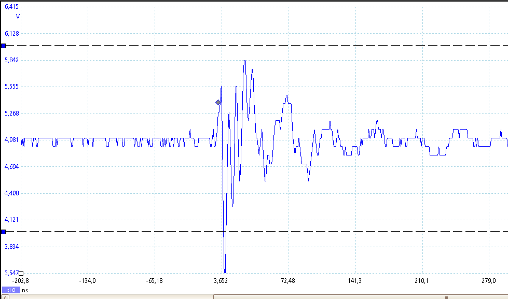Click the V unit label on axis

click(18, 16)
